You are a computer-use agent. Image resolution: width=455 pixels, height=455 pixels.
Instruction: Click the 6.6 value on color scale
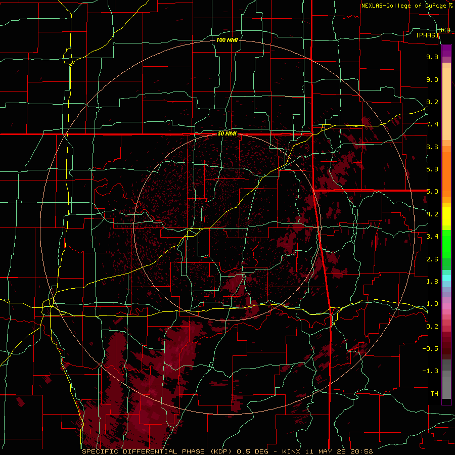coord(432,147)
